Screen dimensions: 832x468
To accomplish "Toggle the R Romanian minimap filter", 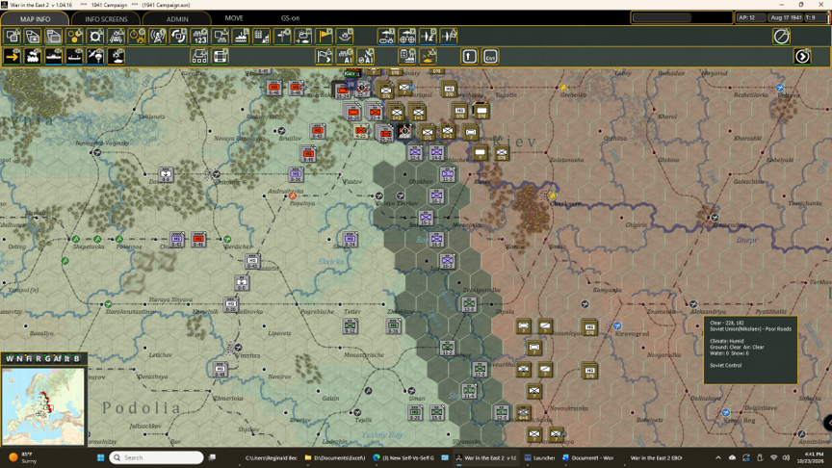I will pos(39,358).
